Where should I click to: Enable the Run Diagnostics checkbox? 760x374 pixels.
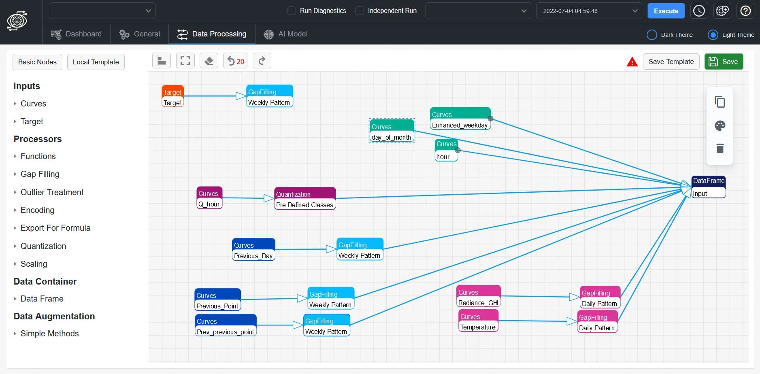pyautogui.click(x=292, y=11)
